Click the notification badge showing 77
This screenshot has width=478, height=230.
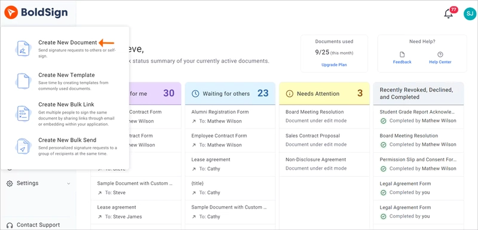click(x=454, y=10)
